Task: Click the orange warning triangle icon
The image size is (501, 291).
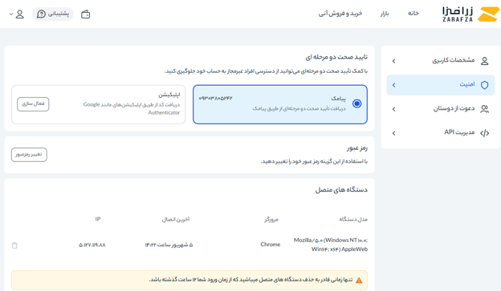Action: (x=359, y=280)
